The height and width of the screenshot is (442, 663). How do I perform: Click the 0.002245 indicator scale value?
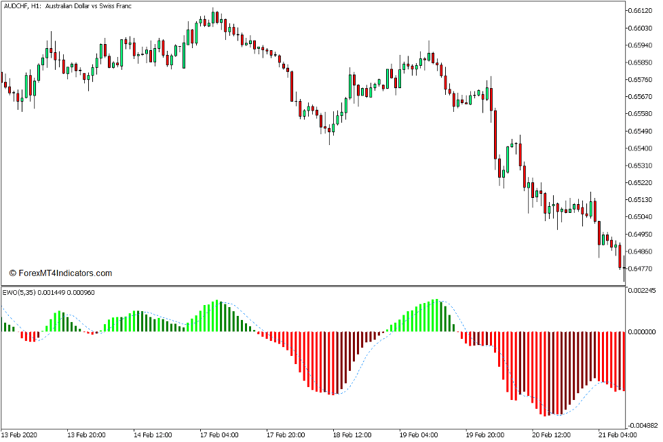tap(642, 291)
